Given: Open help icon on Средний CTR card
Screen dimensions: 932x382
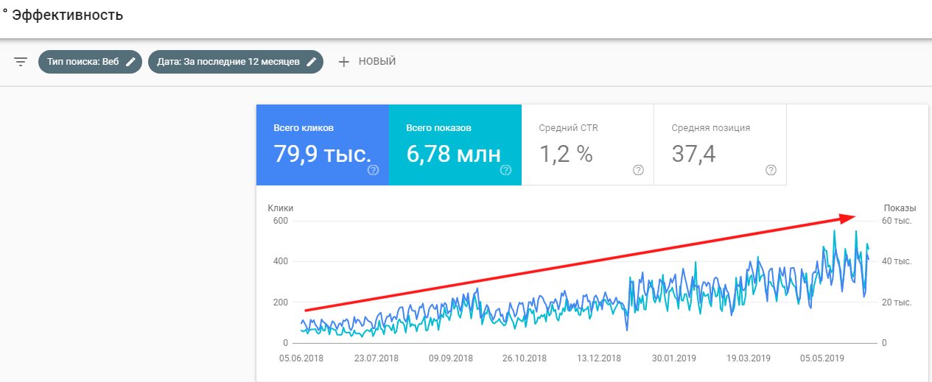Looking at the screenshot, I should tap(639, 170).
